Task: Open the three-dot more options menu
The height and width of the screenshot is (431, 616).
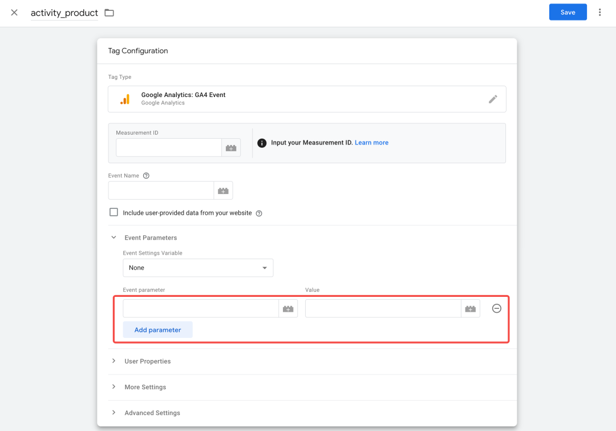Action: pyautogui.click(x=599, y=12)
